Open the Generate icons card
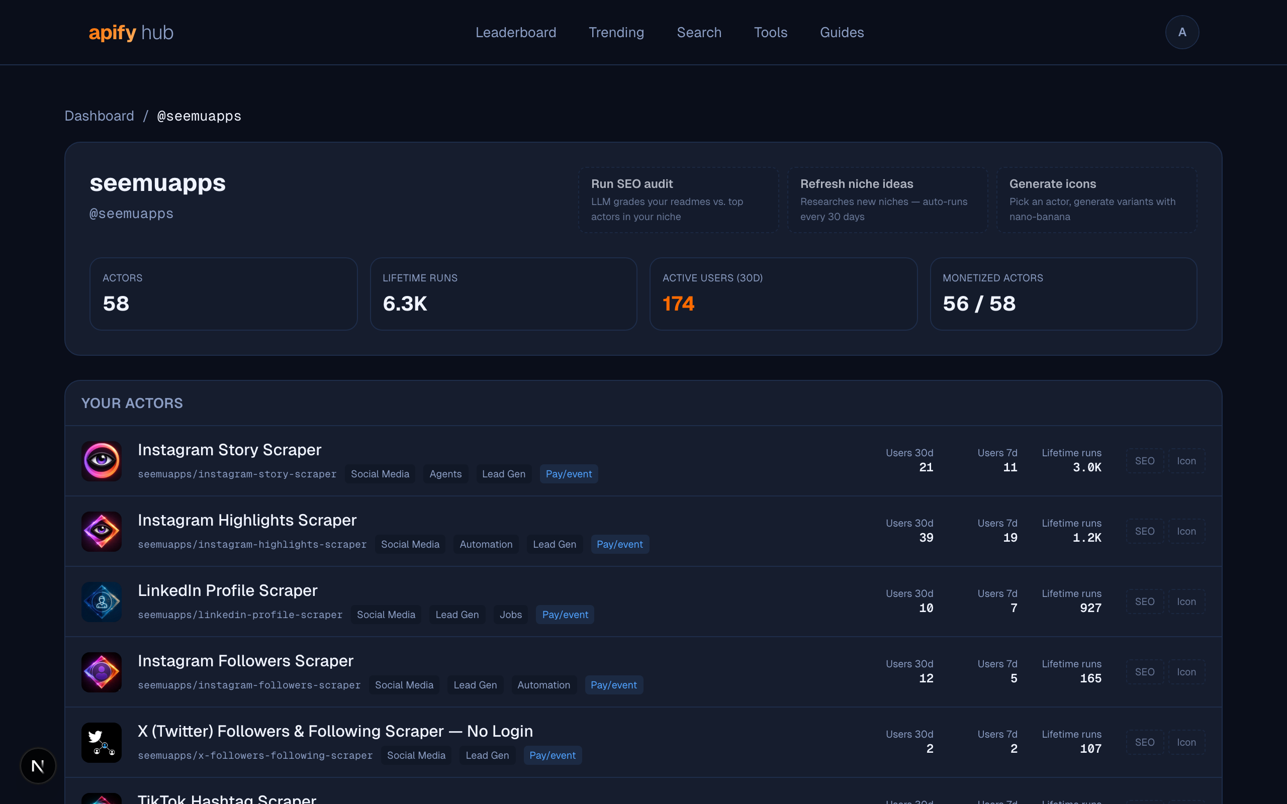 1096,200
